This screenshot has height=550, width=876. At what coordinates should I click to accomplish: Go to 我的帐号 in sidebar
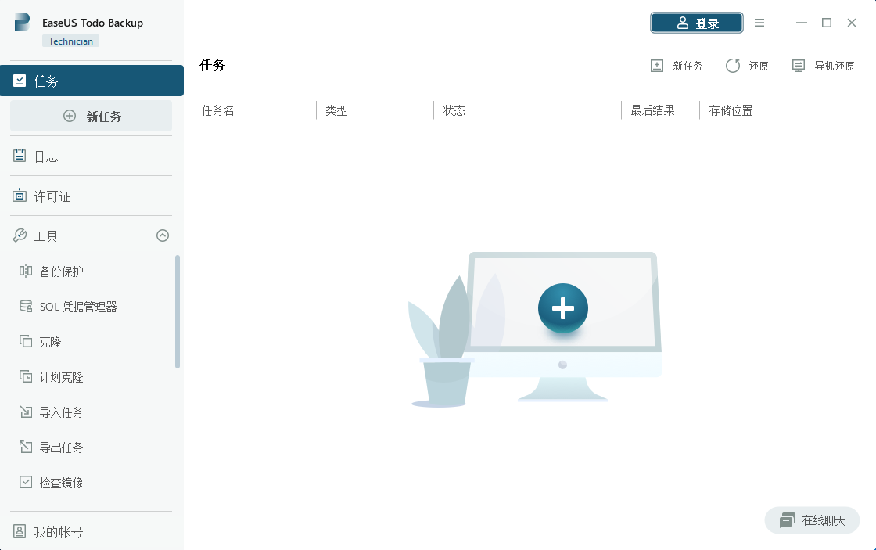(58, 532)
